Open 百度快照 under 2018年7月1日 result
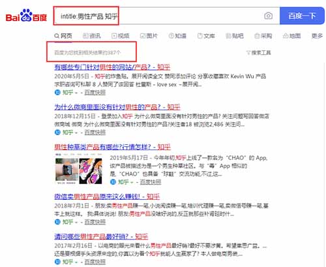The width and height of the screenshot is (326, 267). click(x=95, y=222)
